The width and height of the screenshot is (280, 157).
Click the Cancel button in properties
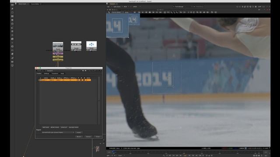point(88,137)
